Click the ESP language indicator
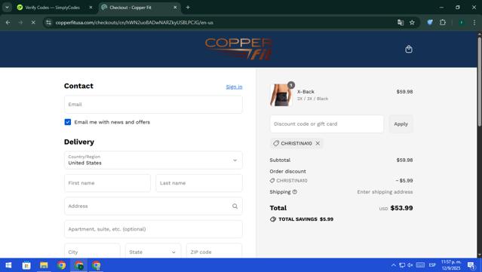482x272 pixels. (432, 265)
